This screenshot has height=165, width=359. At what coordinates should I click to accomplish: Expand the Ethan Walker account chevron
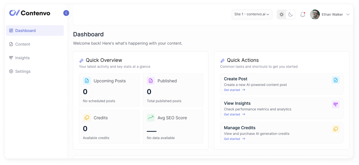pyautogui.click(x=348, y=14)
